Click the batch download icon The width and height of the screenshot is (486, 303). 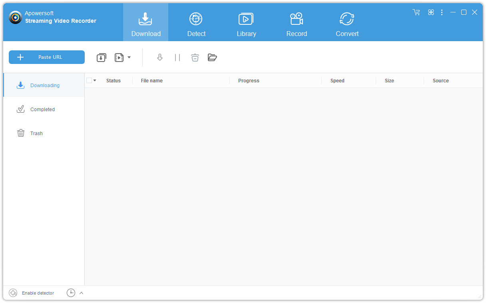(102, 58)
